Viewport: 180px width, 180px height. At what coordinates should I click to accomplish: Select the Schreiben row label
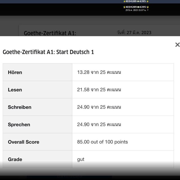(20, 107)
